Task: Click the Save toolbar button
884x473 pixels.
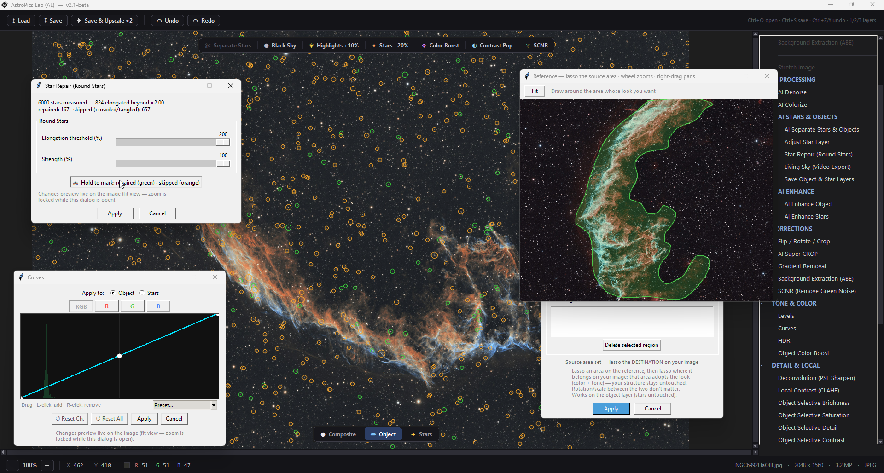Action: tap(53, 21)
